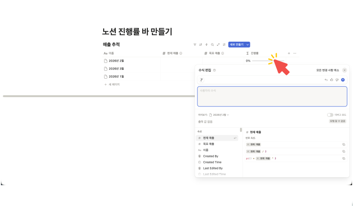The height and width of the screenshot is (206, 353).
Task: Click 모든 변경 사항 취소
Action: (x=327, y=70)
